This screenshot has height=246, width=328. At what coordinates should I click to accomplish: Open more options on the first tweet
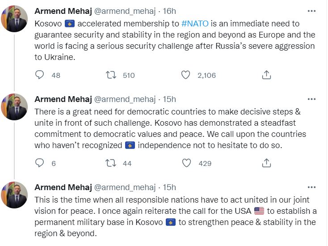pyautogui.click(x=311, y=10)
